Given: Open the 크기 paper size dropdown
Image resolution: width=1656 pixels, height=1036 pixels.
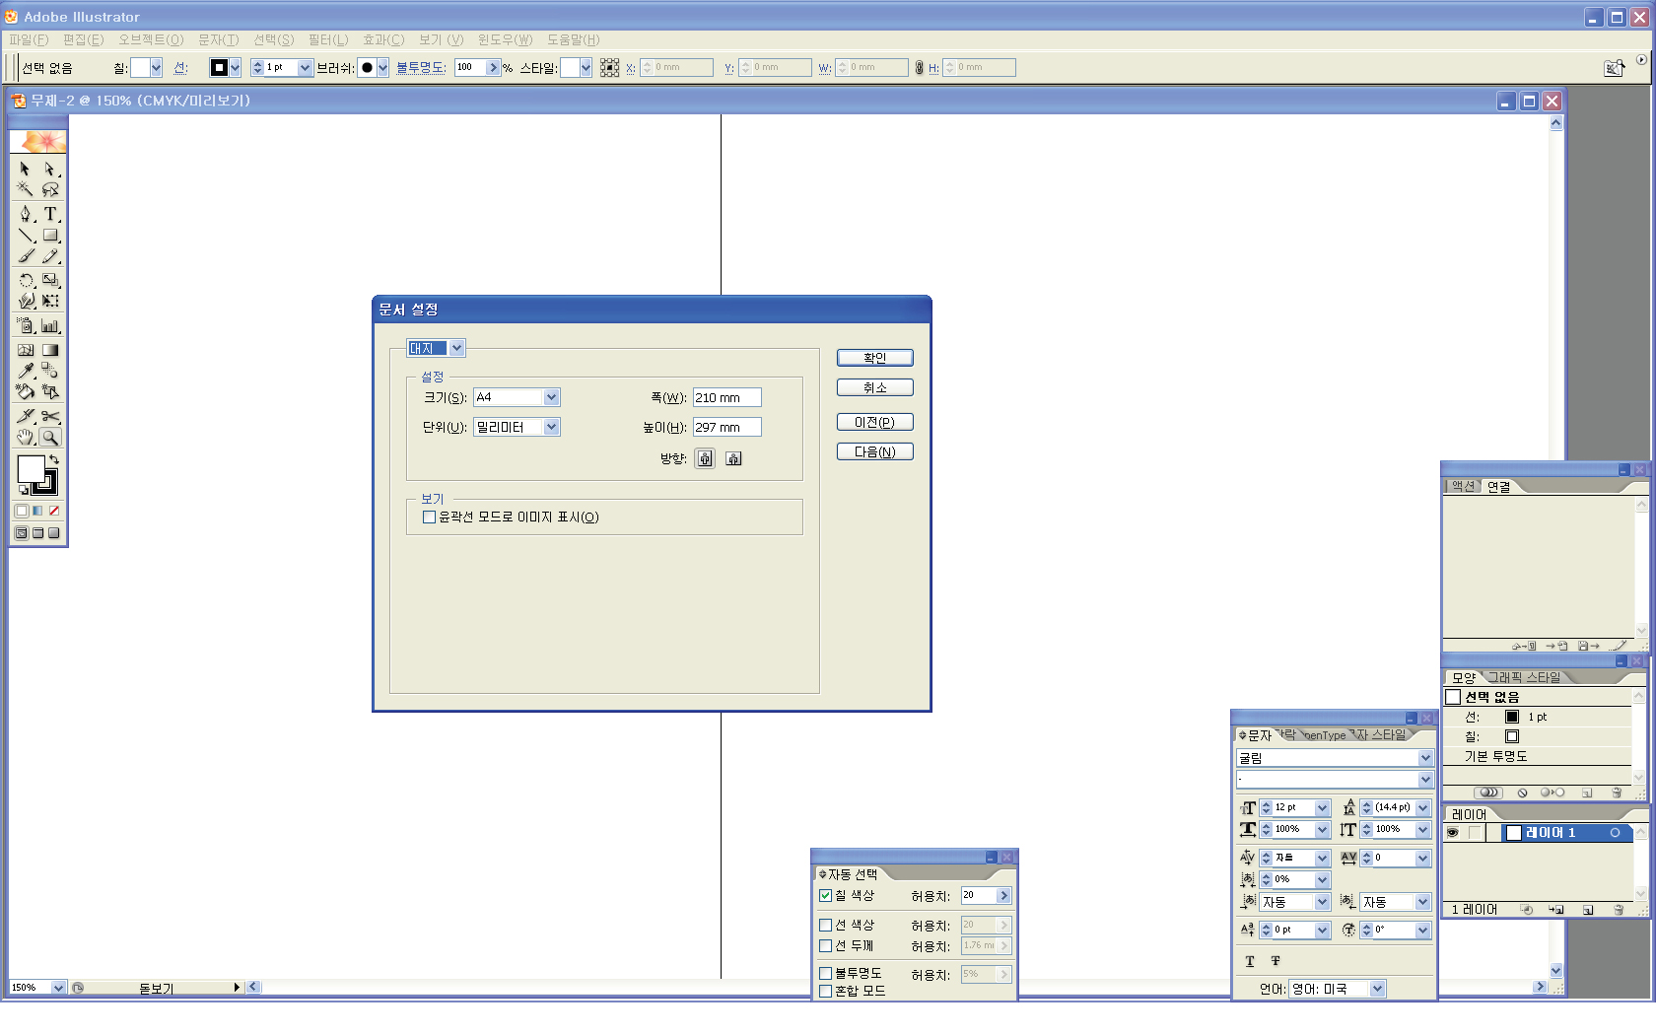Looking at the screenshot, I should click(551, 397).
